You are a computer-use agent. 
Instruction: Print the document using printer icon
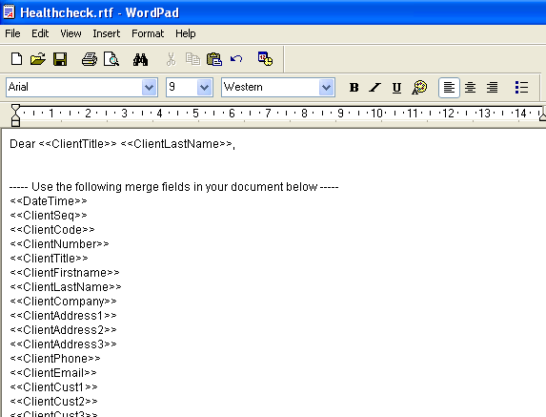click(90, 59)
